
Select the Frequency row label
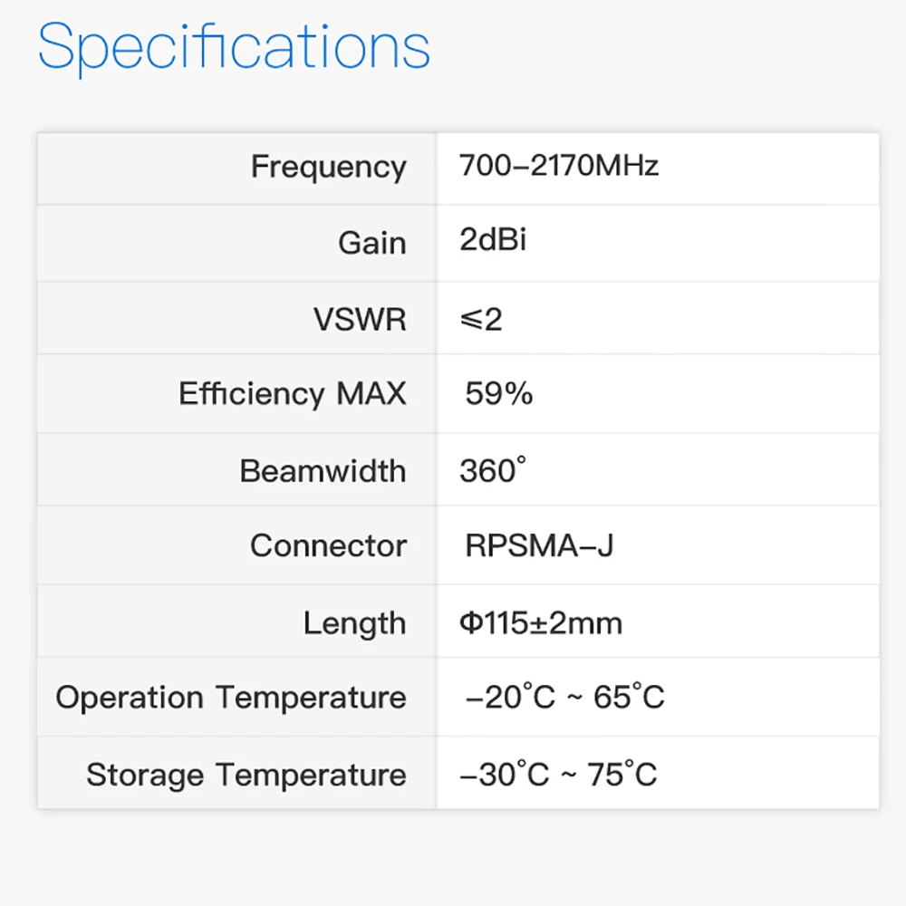click(328, 168)
